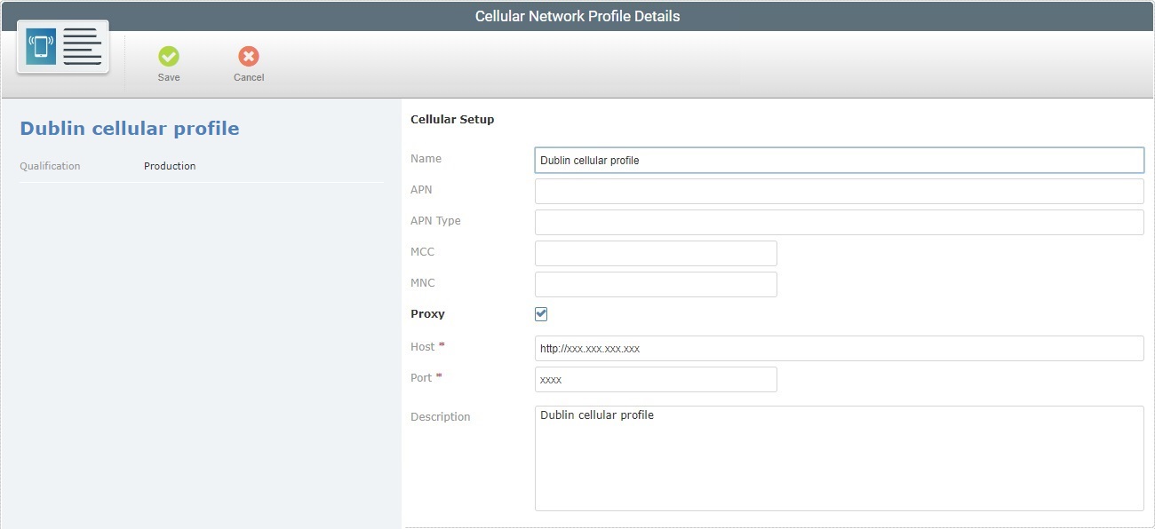Viewport: 1155px width, 529px height.
Task: Click the APN Type input box
Action: click(839, 222)
